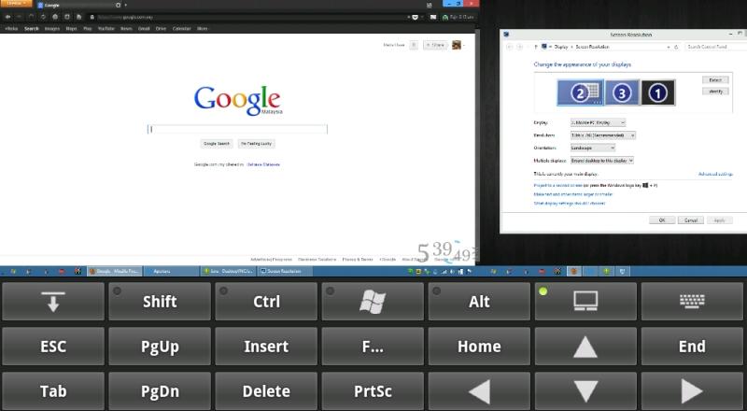Click the Google account profile picture
This screenshot has height=411, width=747.
click(457, 45)
